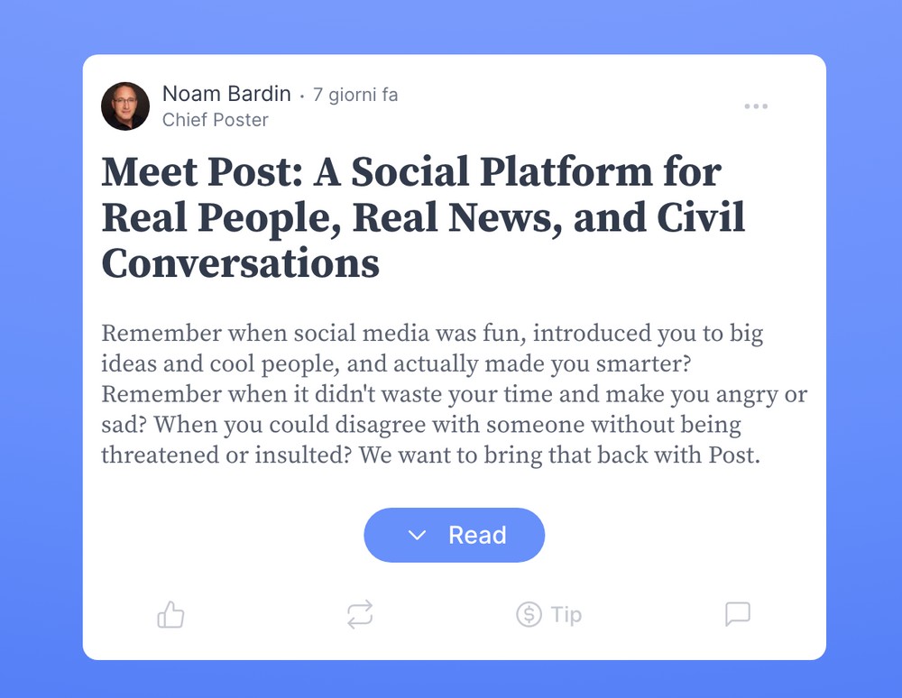Click the post excerpt paragraph
The height and width of the screenshot is (698, 902).
point(455,394)
